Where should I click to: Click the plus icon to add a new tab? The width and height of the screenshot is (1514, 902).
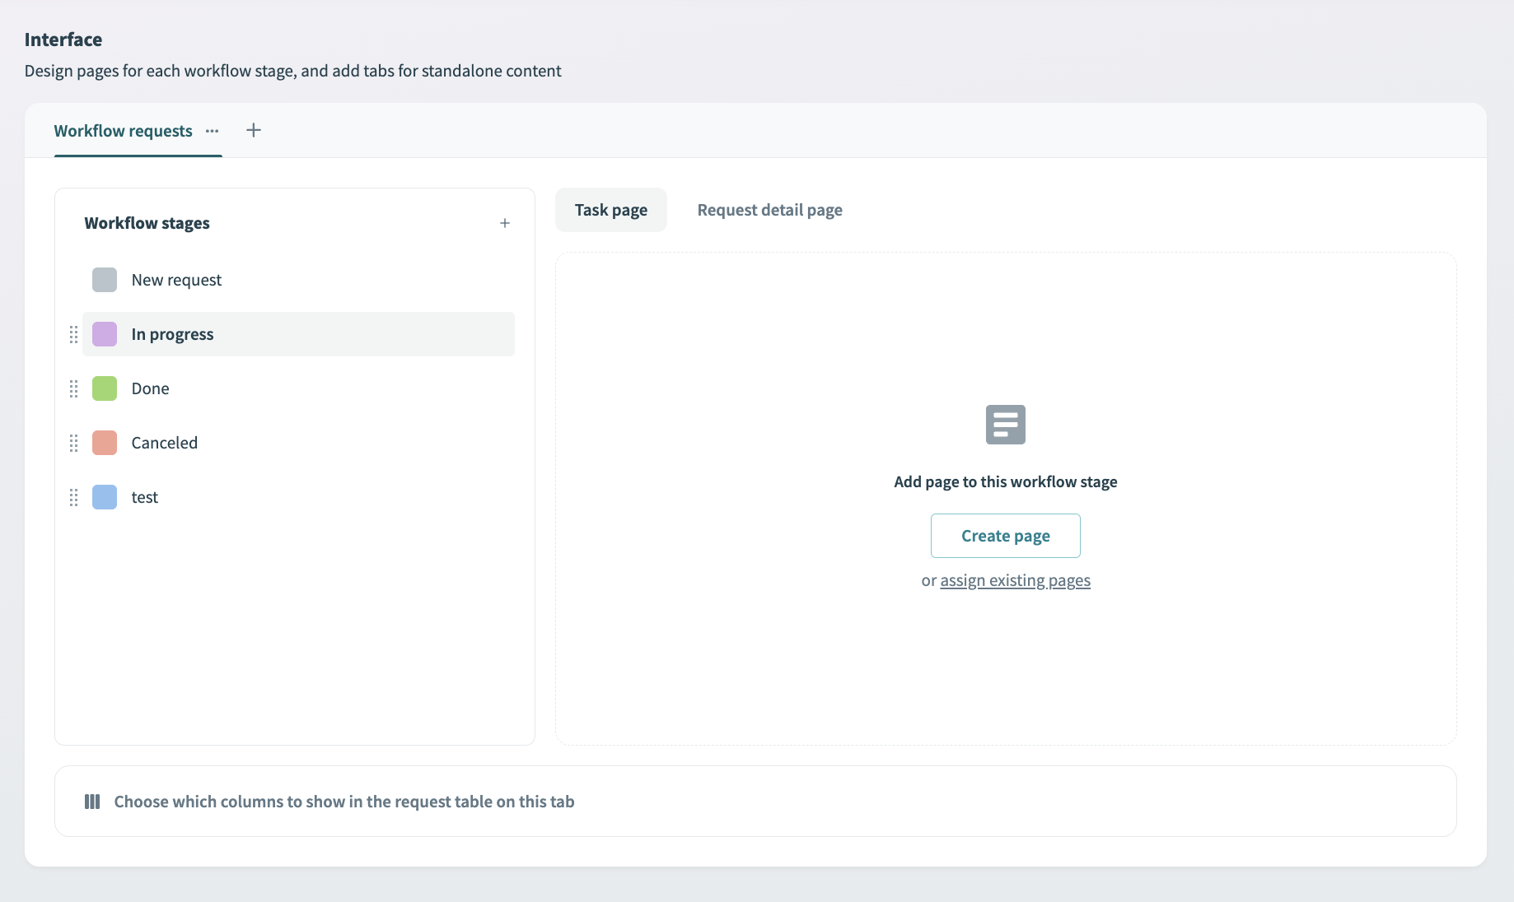(x=253, y=130)
